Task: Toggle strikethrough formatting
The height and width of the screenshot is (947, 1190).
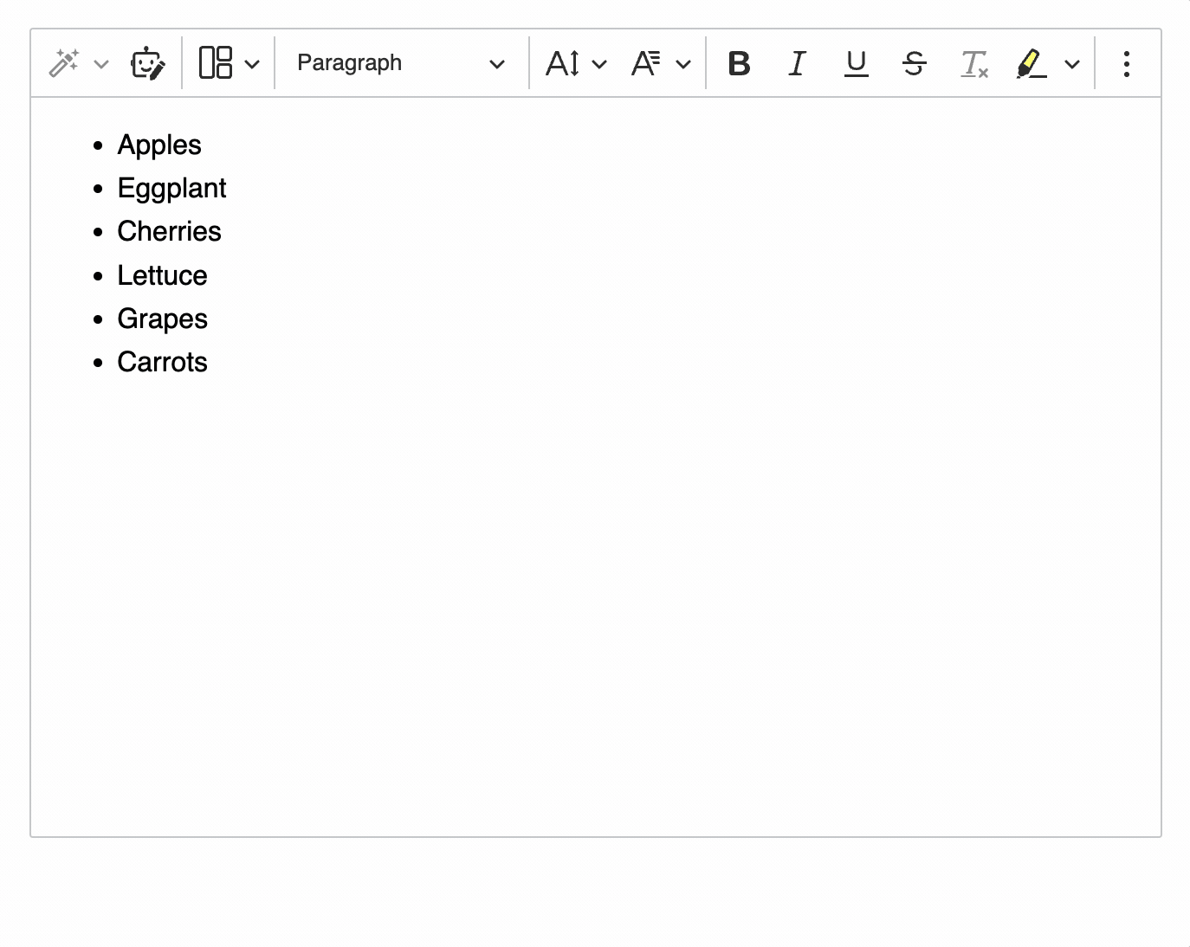Action: 914,63
